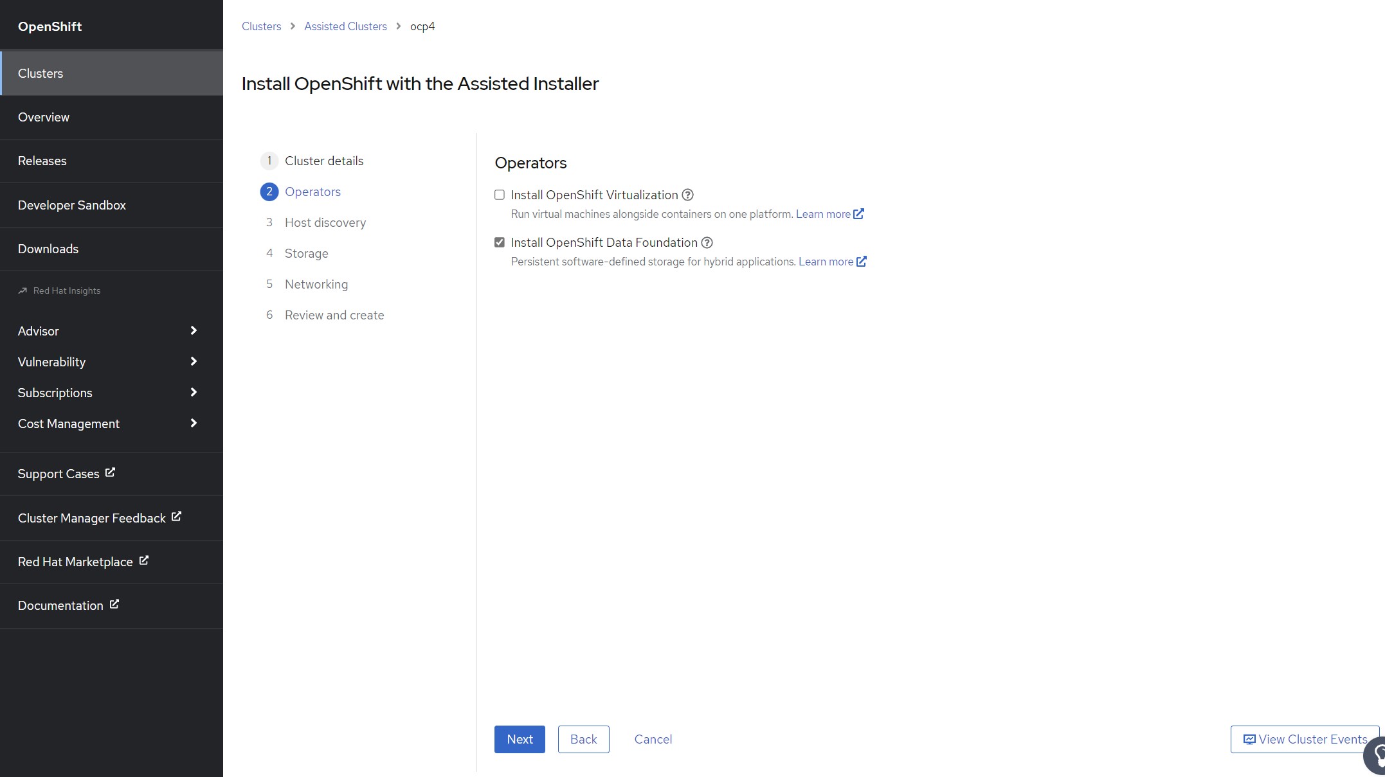This screenshot has height=777, width=1385.
Task: Click monitor icon in View Cluster Events button
Action: pos(1249,739)
